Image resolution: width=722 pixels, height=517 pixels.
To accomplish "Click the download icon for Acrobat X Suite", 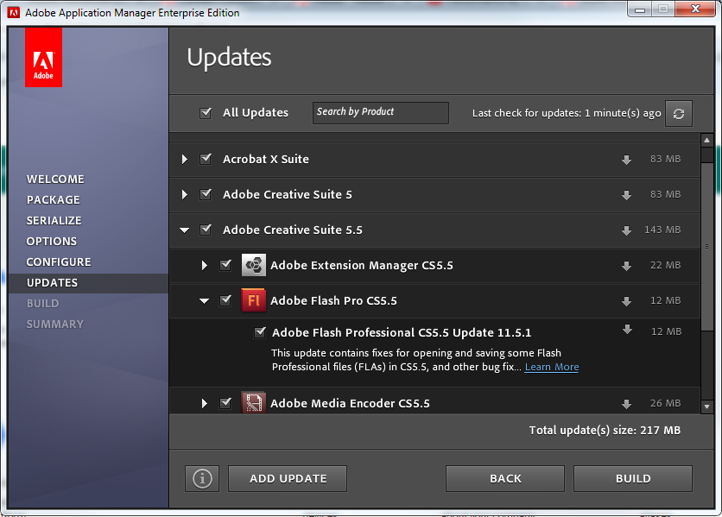I will (x=625, y=159).
